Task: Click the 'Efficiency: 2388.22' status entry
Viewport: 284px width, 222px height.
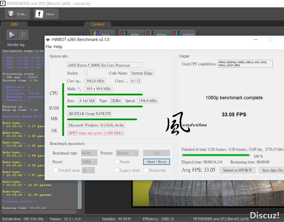Action: click(158, 219)
